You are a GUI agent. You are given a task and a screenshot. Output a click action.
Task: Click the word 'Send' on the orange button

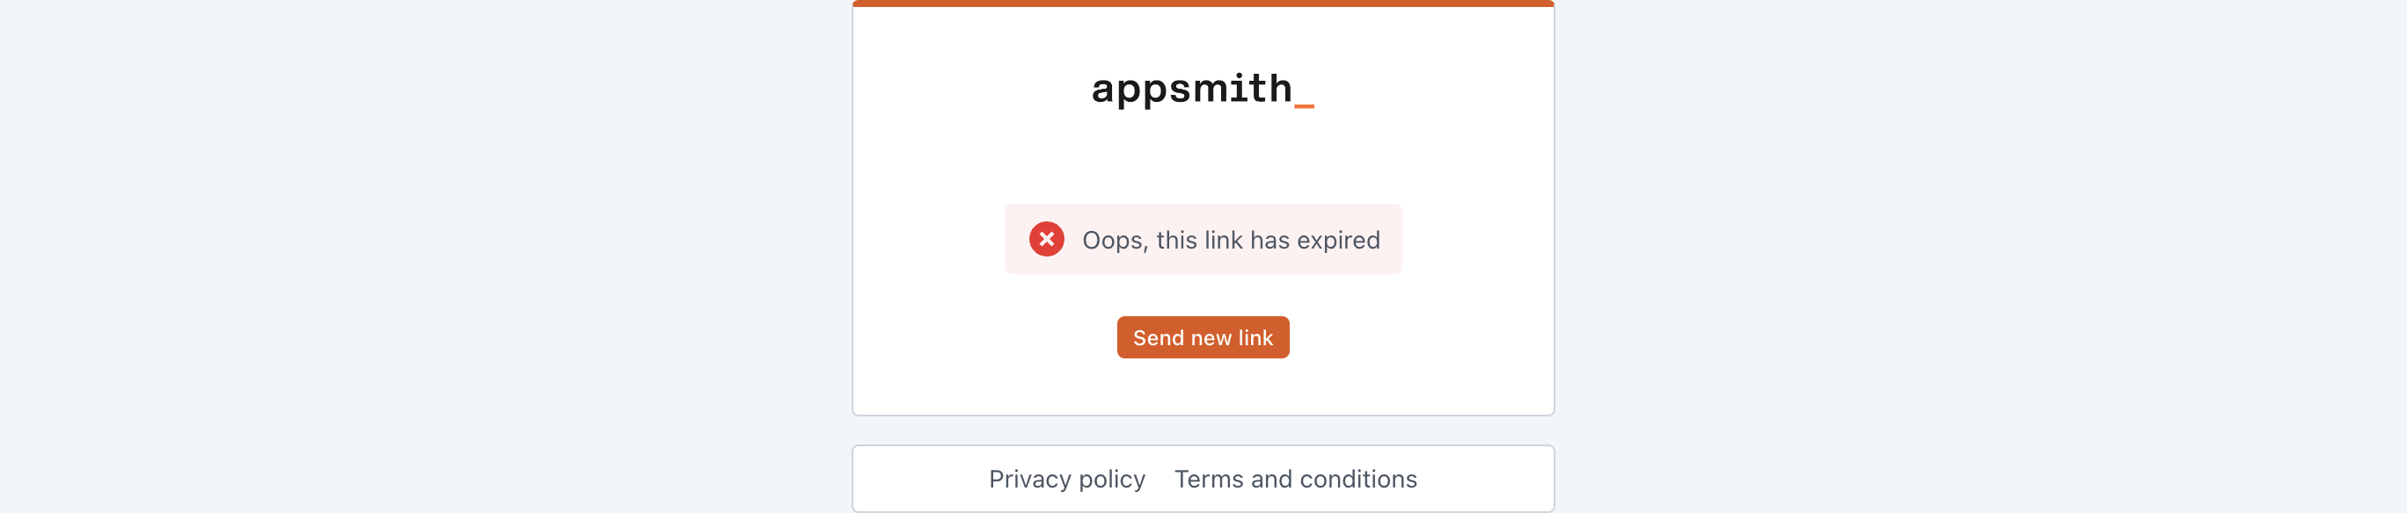(1159, 337)
